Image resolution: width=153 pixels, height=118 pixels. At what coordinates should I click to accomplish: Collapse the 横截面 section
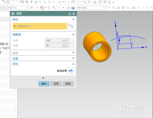[73, 34]
